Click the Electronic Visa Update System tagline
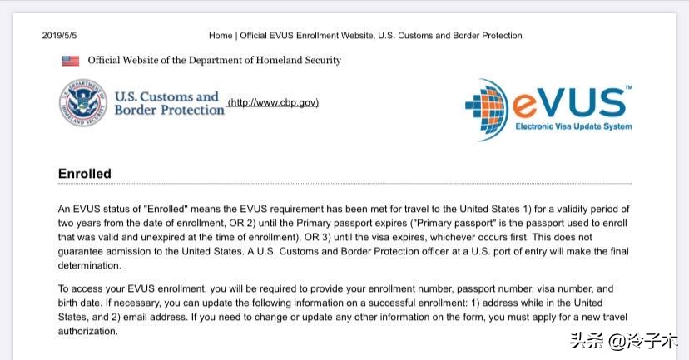 (573, 126)
